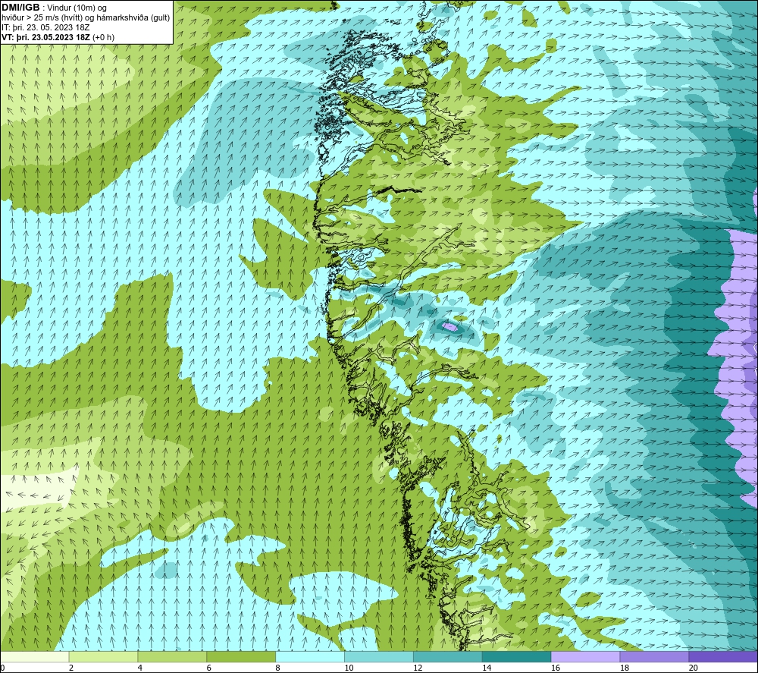
Task: Click the scale label '20'
Action: (x=693, y=668)
